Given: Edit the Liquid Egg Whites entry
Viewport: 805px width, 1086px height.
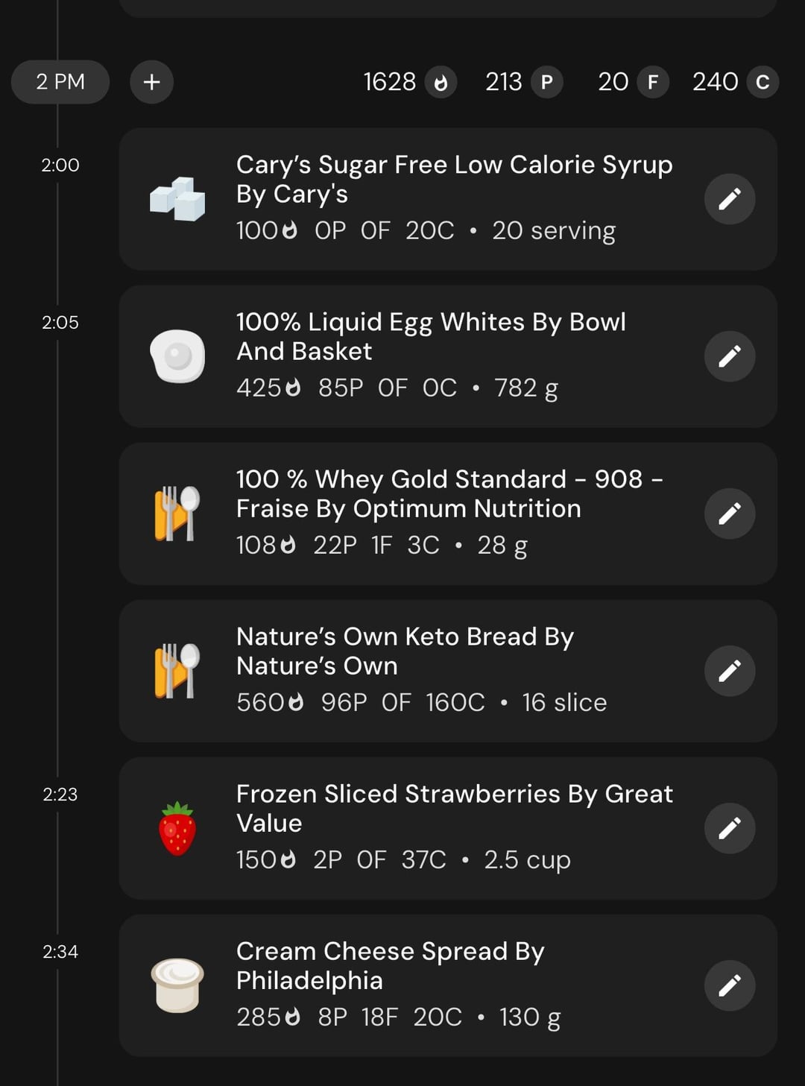Looking at the screenshot, I should coord(730,356).
